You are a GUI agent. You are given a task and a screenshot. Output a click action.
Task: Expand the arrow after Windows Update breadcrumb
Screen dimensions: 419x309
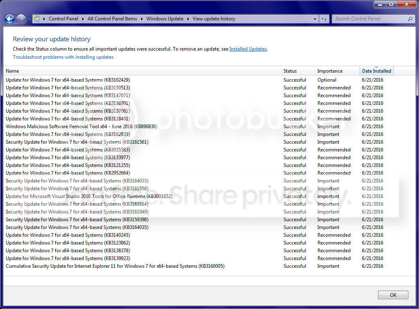[188, 19]
